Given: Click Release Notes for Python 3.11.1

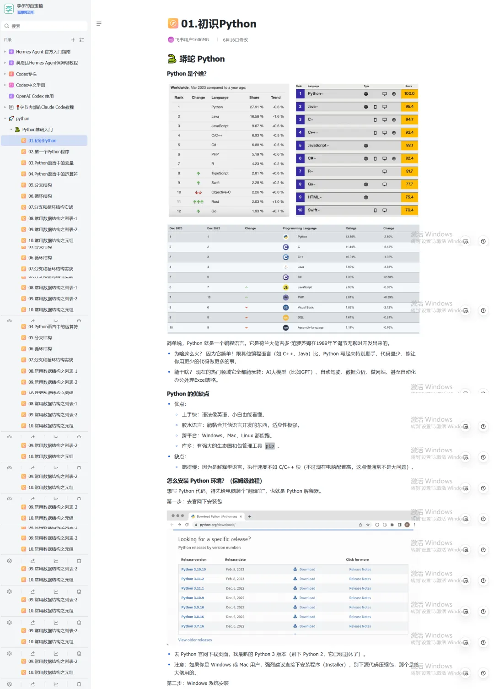Looking at the screenshot, I should (x=360, y=588).
